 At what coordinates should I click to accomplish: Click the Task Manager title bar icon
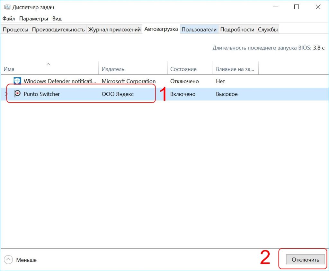point(6,7)
